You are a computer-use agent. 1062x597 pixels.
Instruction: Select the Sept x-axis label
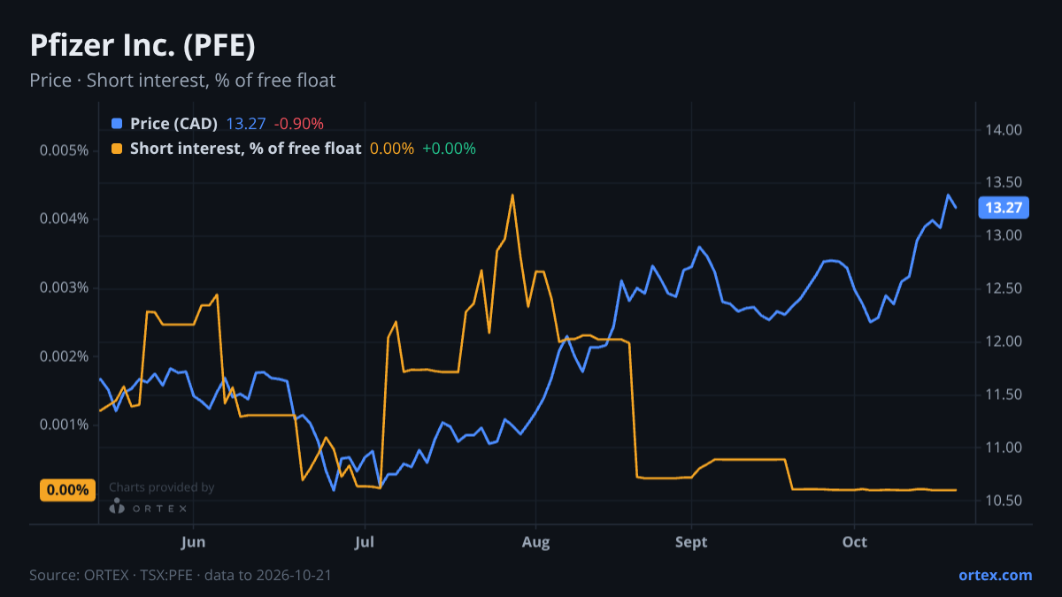(x=691, y=542)
